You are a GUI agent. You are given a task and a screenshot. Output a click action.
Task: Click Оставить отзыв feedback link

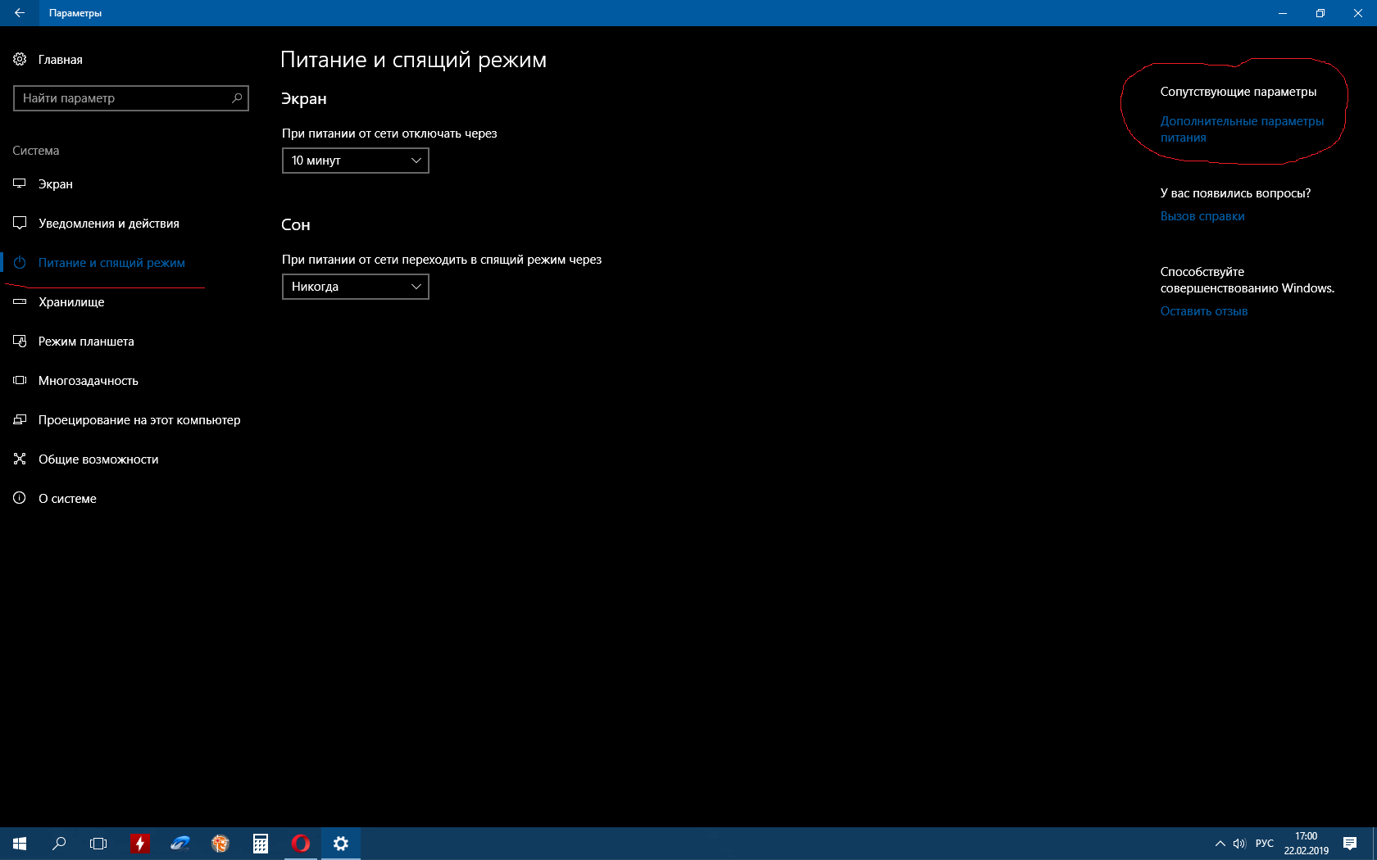[1203, 311]
